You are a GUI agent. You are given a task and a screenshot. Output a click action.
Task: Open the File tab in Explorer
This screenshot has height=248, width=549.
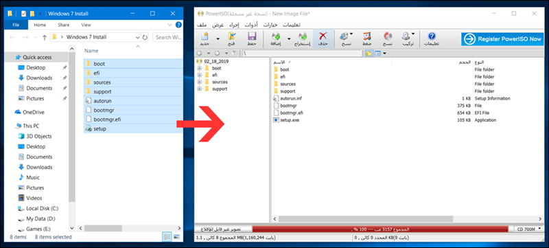click(16, 25)
